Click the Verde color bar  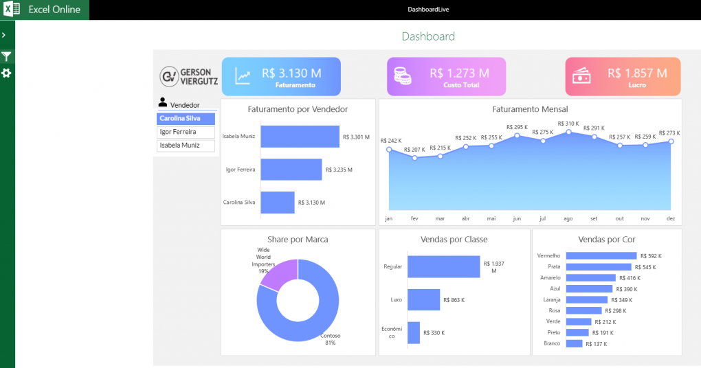pyautogui.click(x=579, y=321)
